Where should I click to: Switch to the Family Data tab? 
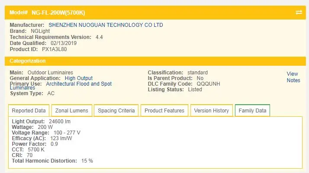click(x=252, y=111)
